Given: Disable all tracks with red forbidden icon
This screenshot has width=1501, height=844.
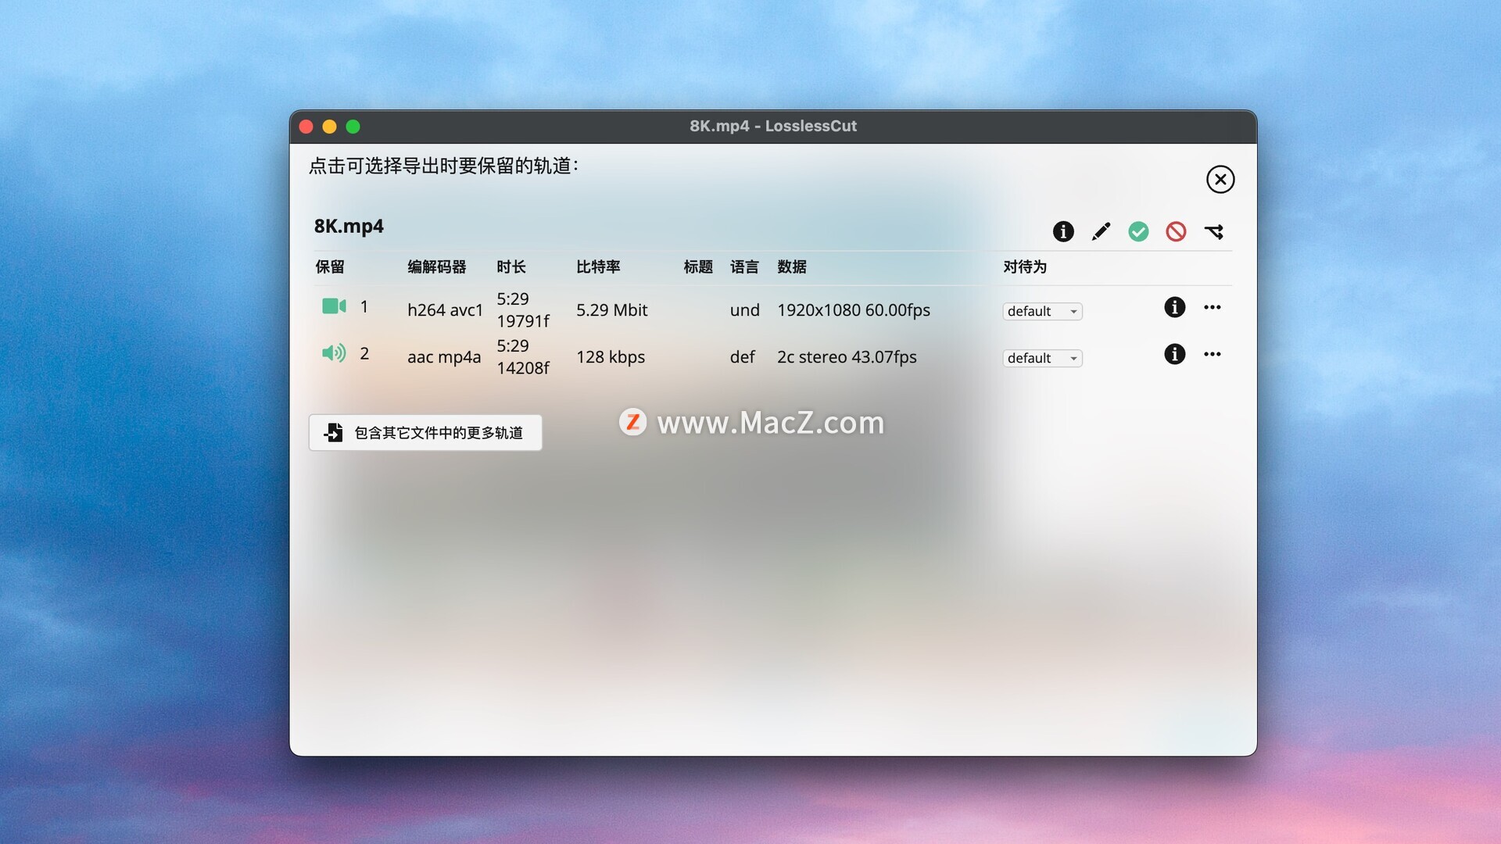Looking at the screenshot, I should point(1176,231).
